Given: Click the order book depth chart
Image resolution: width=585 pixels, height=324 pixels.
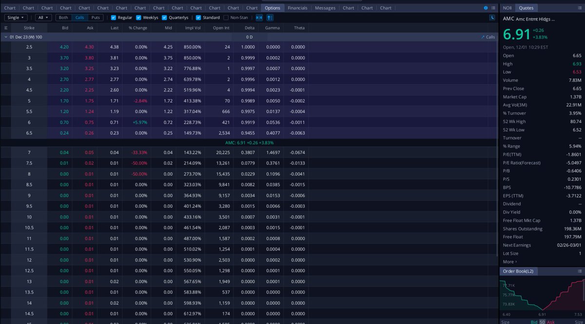Looking at the screenshot, I should tap(542, 295).
